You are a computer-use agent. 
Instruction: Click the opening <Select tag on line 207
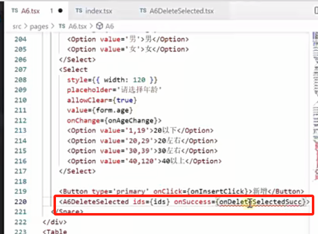click(73, 70)
